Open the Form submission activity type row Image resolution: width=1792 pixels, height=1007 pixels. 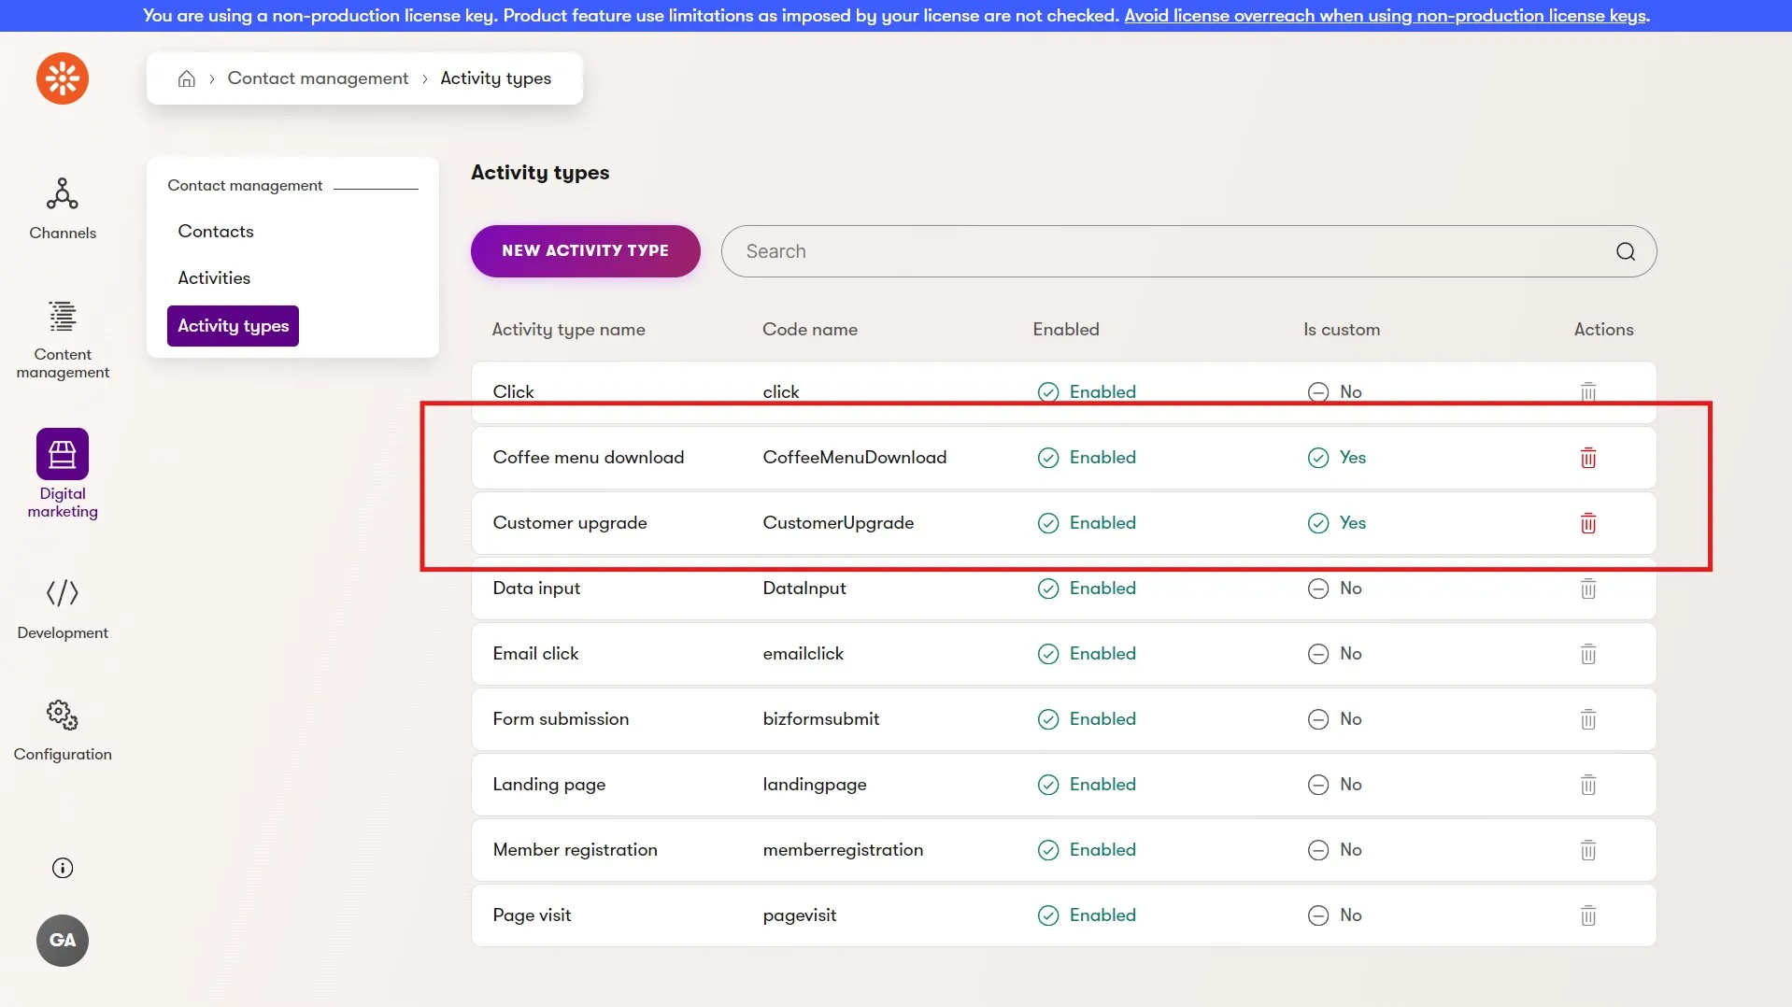click(1063, 719)
